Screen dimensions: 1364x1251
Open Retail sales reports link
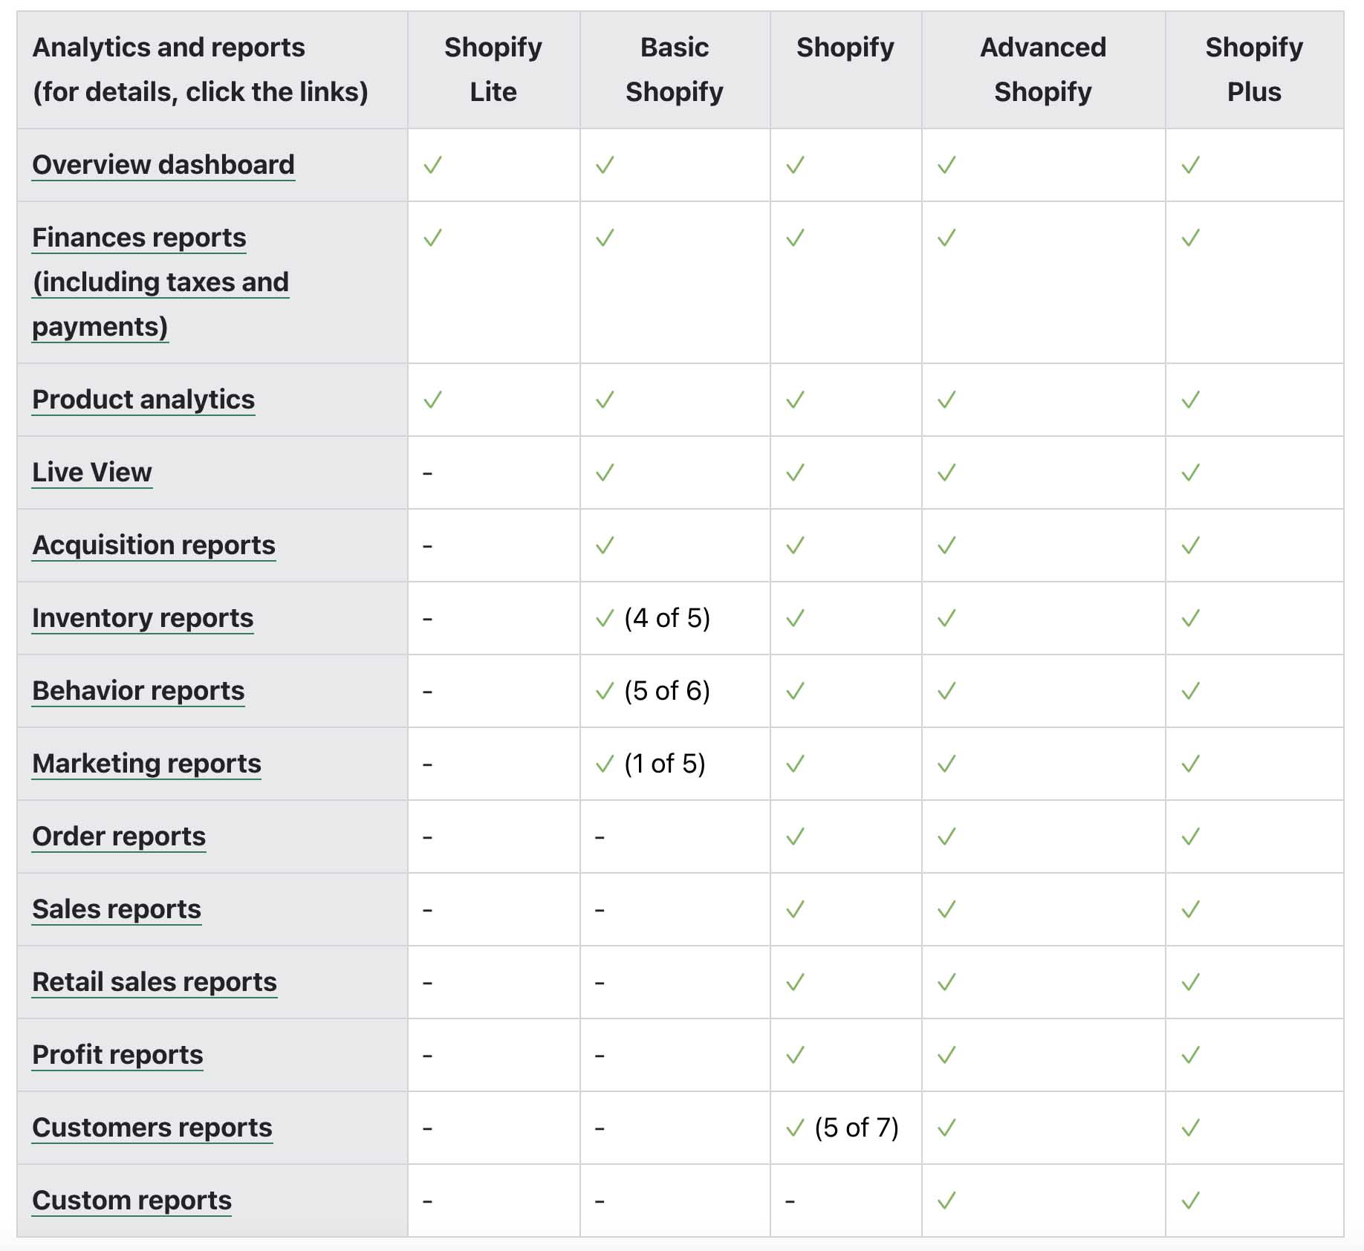(x=155, y=982)
